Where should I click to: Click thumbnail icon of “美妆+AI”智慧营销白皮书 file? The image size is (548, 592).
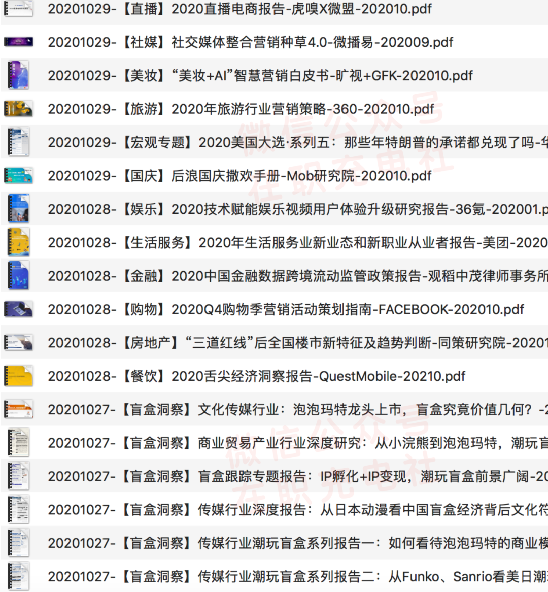[x=18, y=75]
